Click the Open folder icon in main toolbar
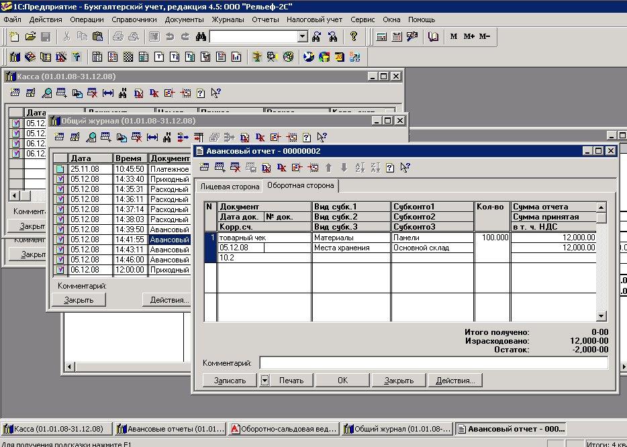This screenshot has width=627, height=447. coord(30,37)
